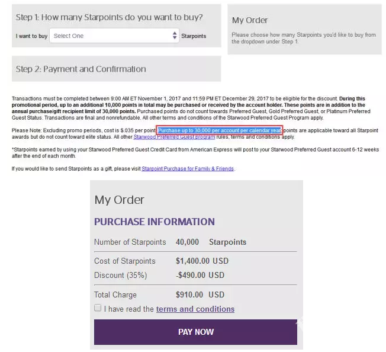This screenshot has width=386, height=352.
Task: Check the terms and conditions checkbox
Action: click(x=98, y=308)
